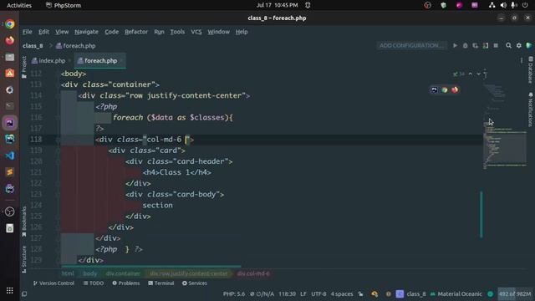Click memory indicator 492 of 982M
Screen dimensions: 535x301
point(515,293)
